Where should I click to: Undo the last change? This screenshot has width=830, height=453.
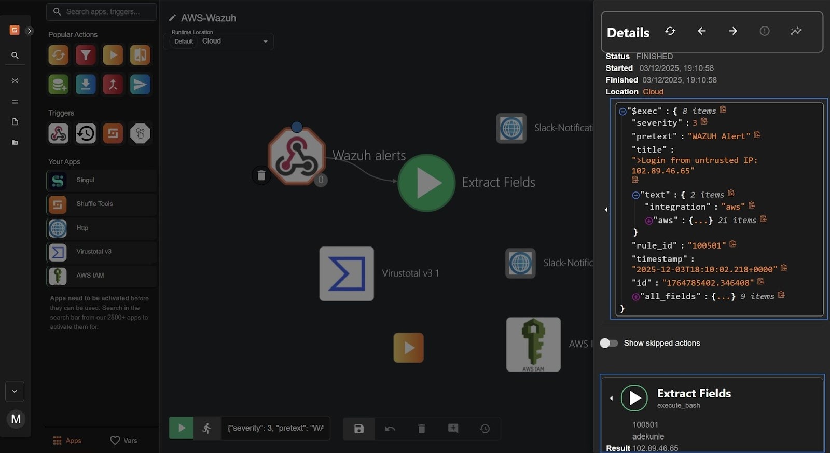390,429
